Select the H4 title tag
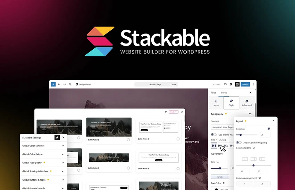Image resolution: width=295 pixels, height=190 pixels. pos(231,146)
